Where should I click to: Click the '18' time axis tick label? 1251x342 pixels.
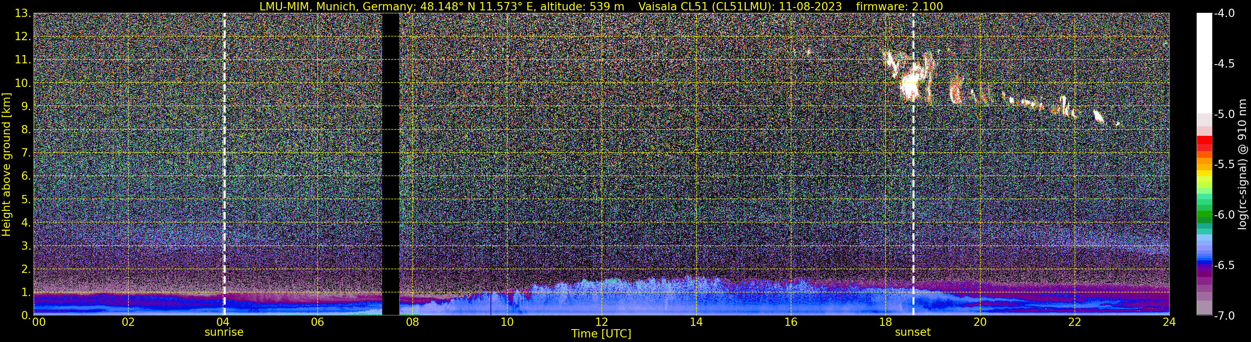pyautogui.click(x=885, y=322)
